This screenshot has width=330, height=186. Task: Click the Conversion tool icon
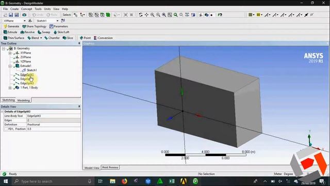[x=95, y=38]
